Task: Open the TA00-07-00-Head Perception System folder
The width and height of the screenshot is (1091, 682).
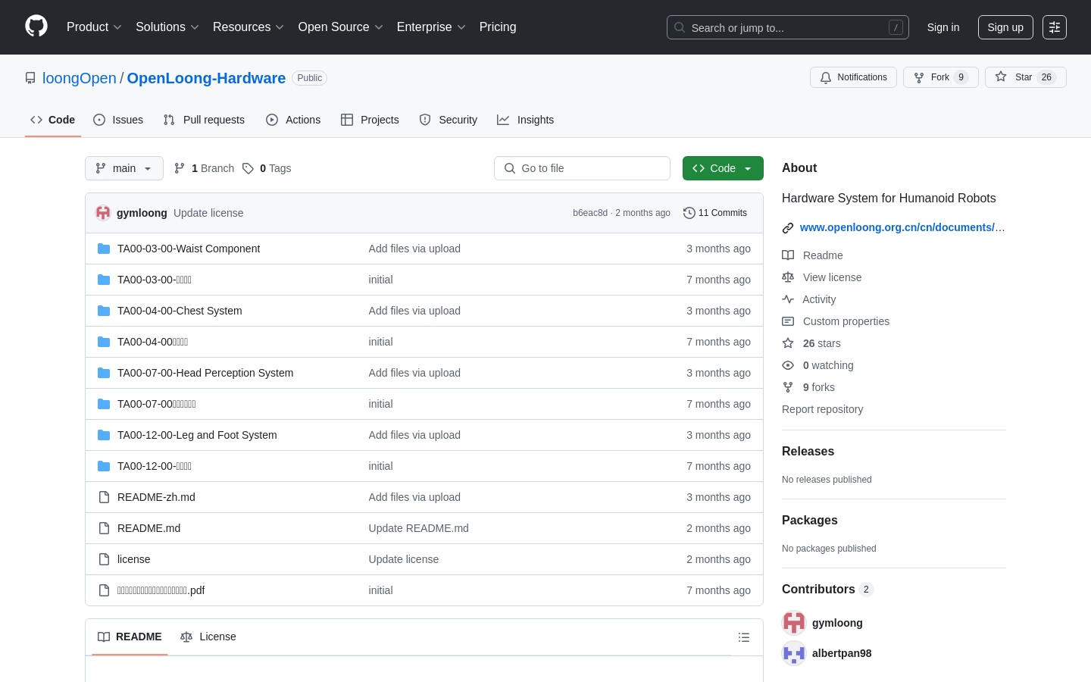Action: [205, 373]
